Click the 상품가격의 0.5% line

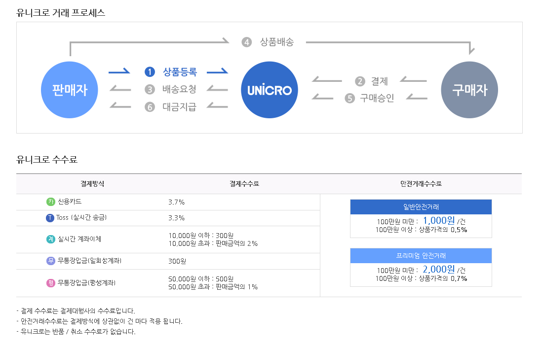click(x=421, y=230)
